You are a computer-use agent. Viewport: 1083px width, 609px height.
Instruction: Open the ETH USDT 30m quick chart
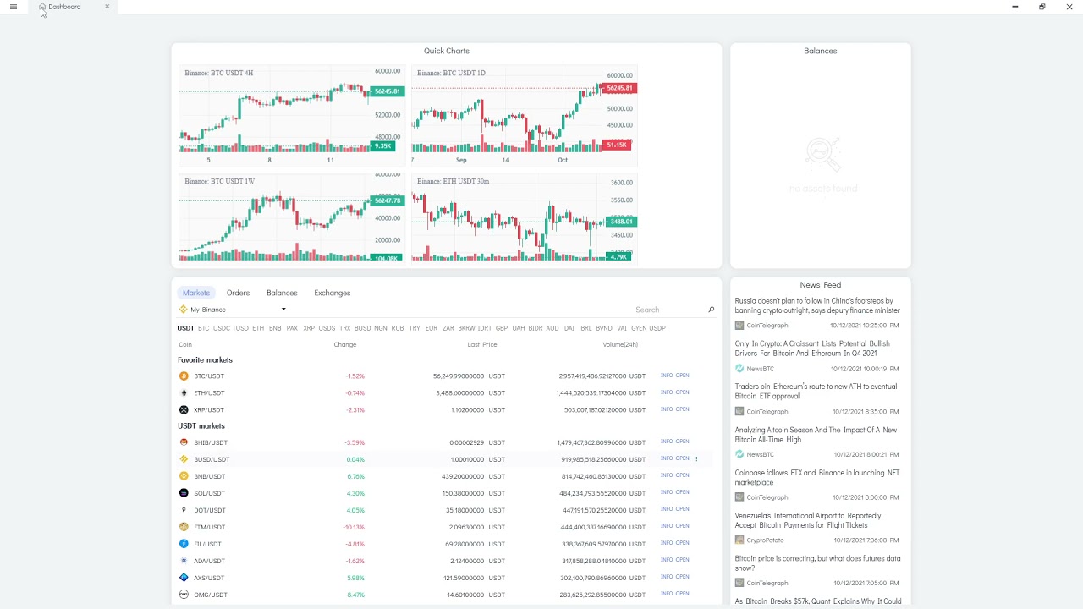pos(525,218)
